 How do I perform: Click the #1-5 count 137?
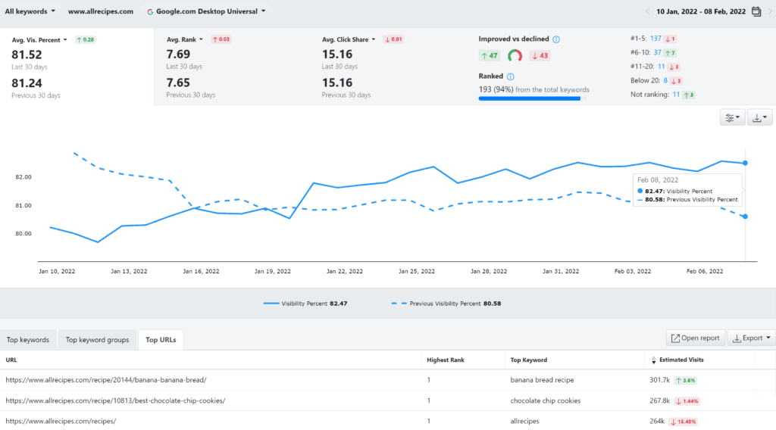point(656,38)
